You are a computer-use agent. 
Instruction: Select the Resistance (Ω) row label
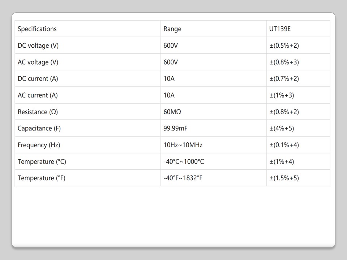pos(38,112)
